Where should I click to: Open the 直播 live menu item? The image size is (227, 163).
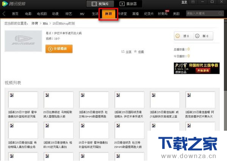pyautogui.click(x=136, y=14)
